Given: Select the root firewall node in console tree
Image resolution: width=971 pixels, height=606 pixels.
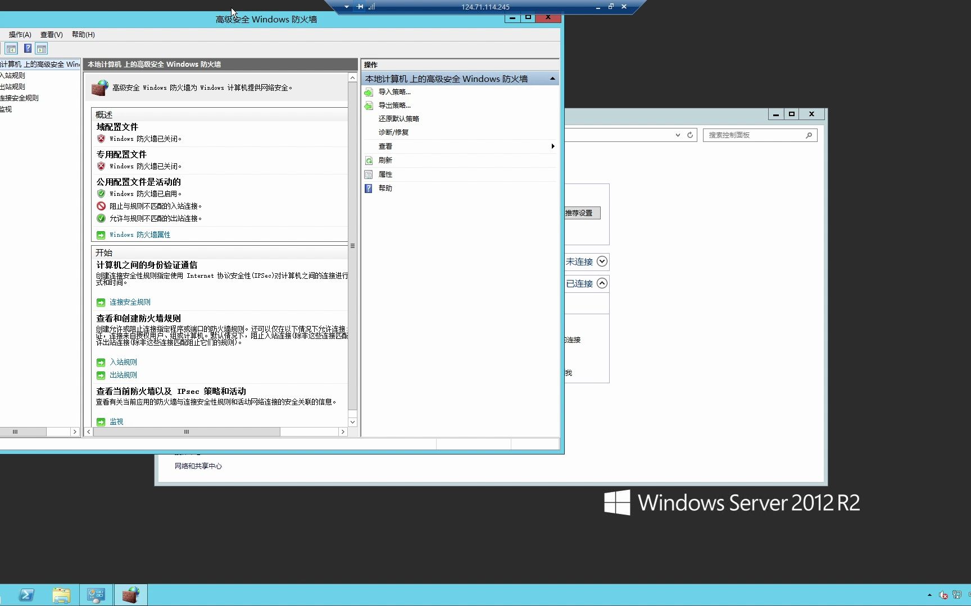Looking at the screenshot, I should (x=40, y=65).
